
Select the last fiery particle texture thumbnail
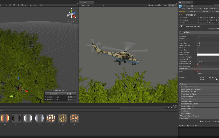click(74, 118)
